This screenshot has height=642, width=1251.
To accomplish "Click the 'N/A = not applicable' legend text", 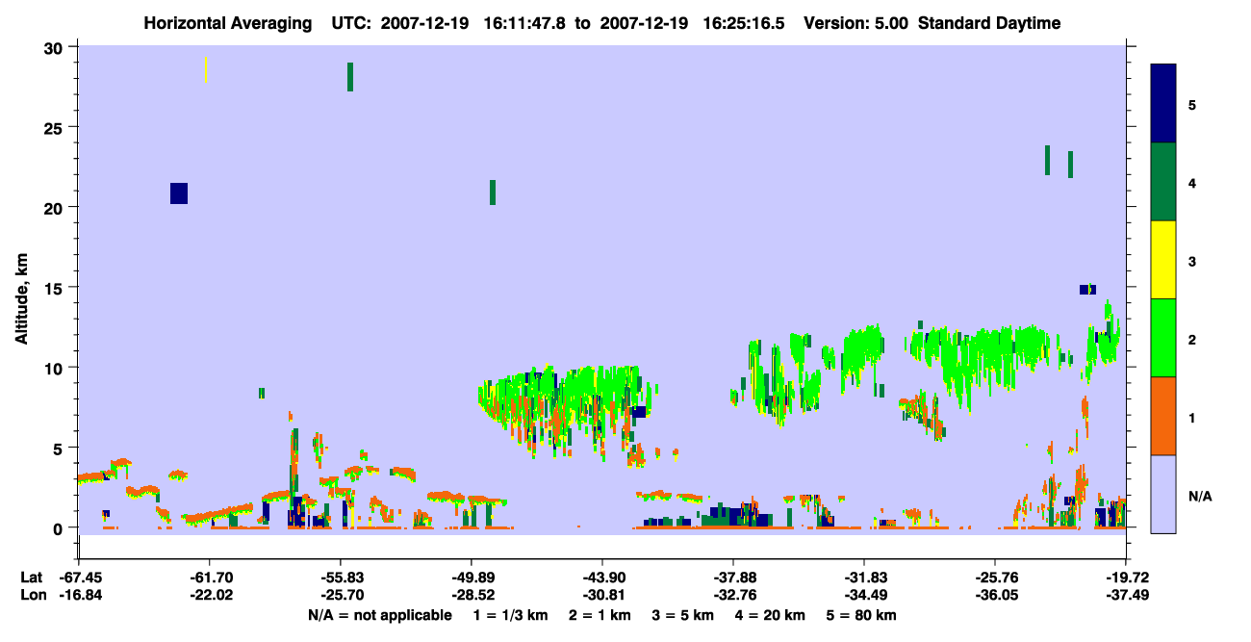I will (x=379, y=615).
